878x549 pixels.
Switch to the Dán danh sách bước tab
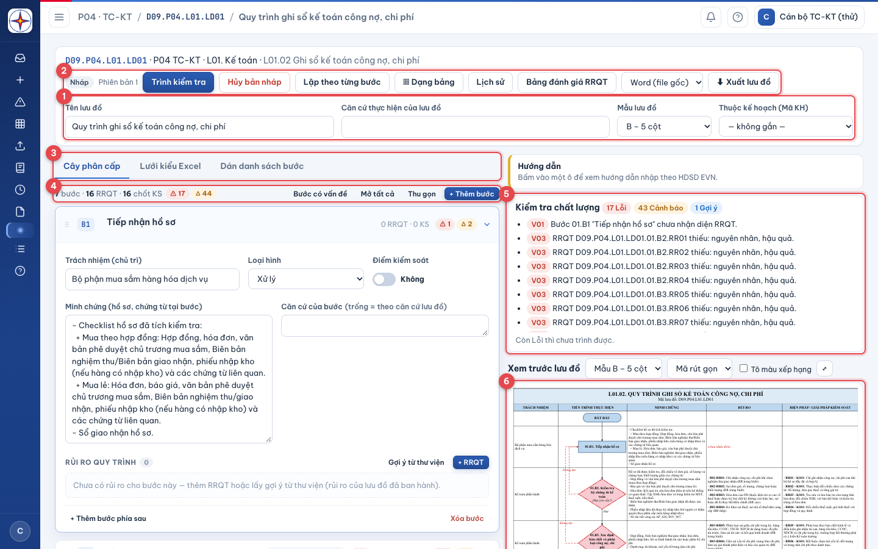pos(262,166)
